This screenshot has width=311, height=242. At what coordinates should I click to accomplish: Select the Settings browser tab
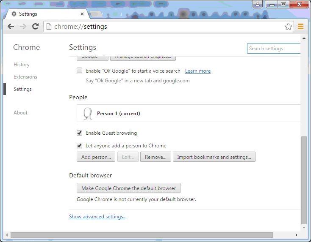(x=47, y=14)
